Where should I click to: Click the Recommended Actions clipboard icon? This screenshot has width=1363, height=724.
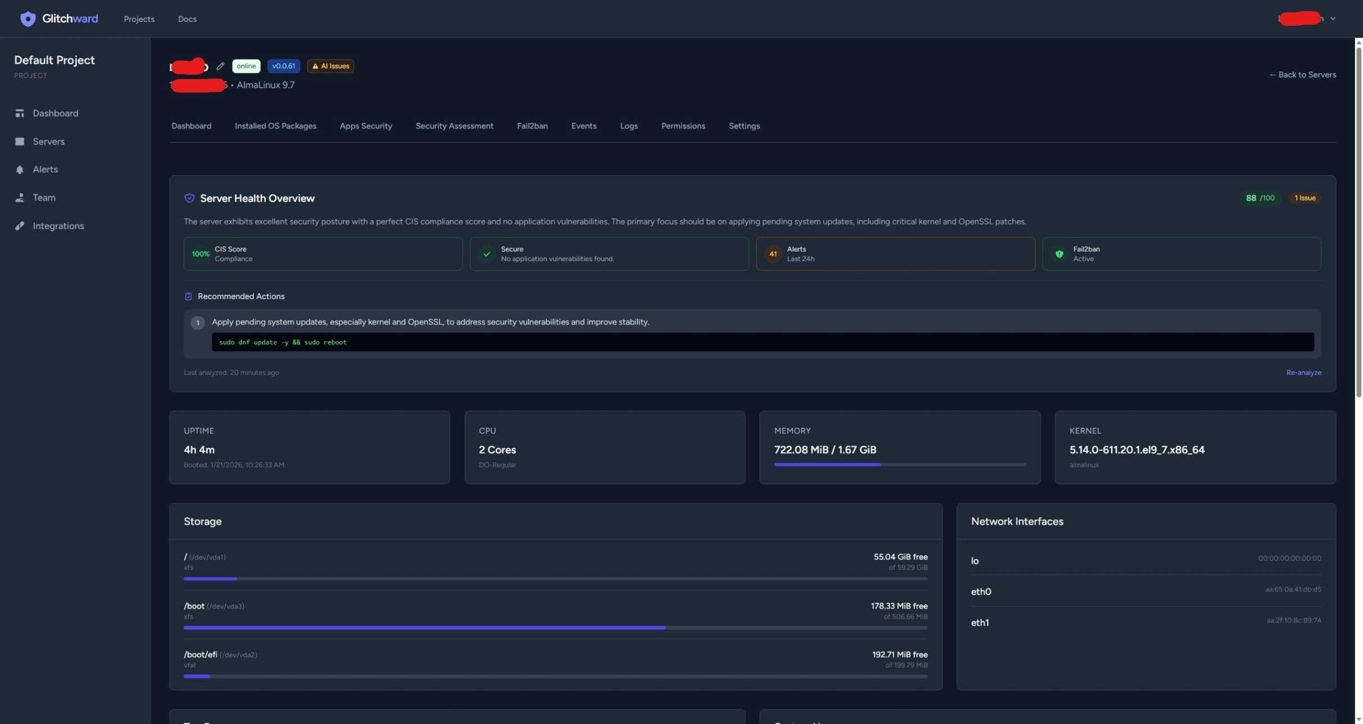point(189,296)
